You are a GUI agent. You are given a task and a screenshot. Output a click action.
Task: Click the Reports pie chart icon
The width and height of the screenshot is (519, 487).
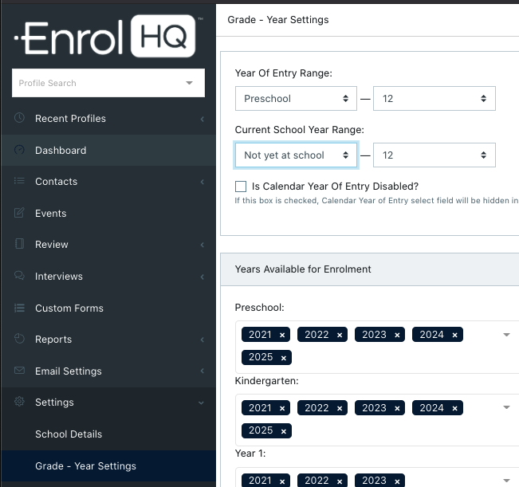19,339
